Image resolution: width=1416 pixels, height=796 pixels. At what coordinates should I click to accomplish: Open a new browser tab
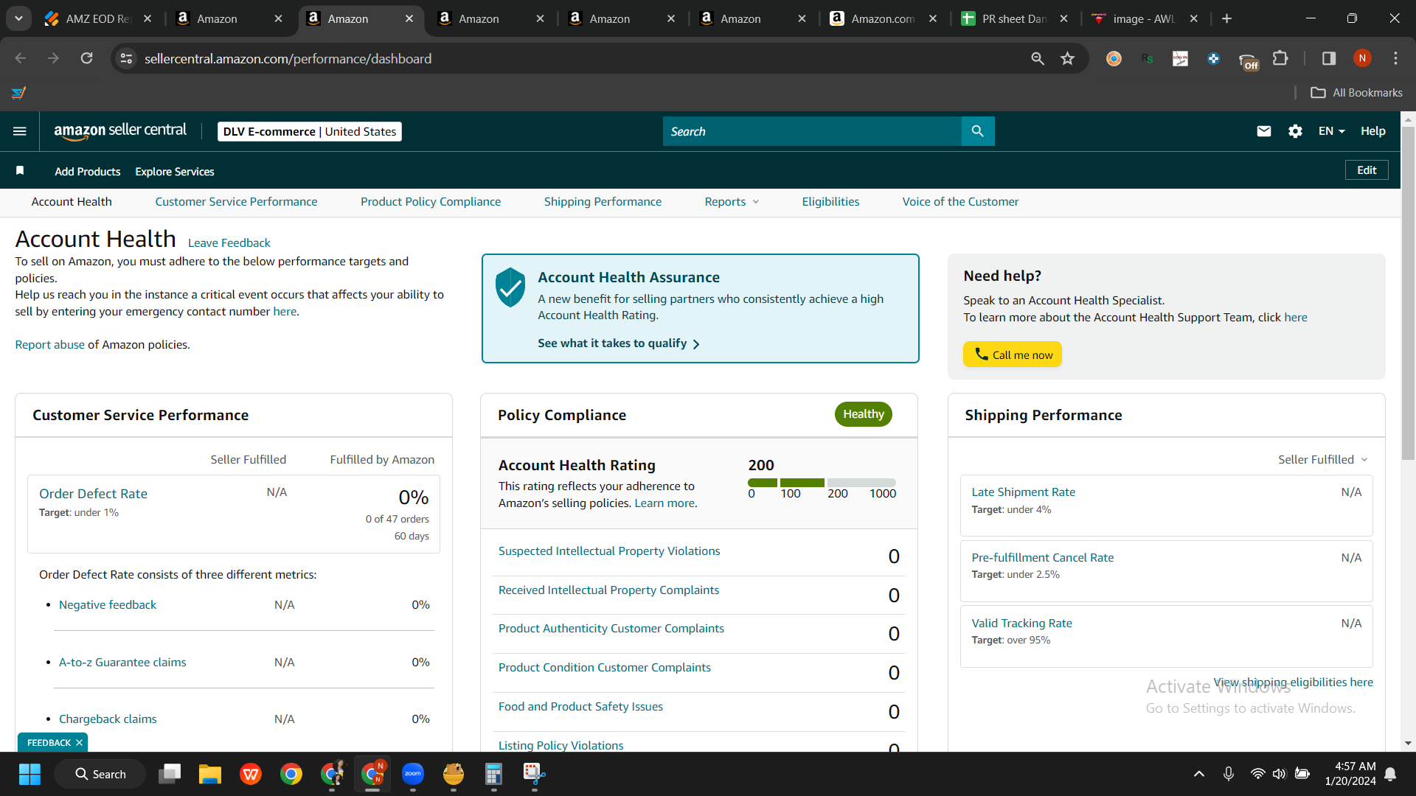click(x=1226, y=18)
